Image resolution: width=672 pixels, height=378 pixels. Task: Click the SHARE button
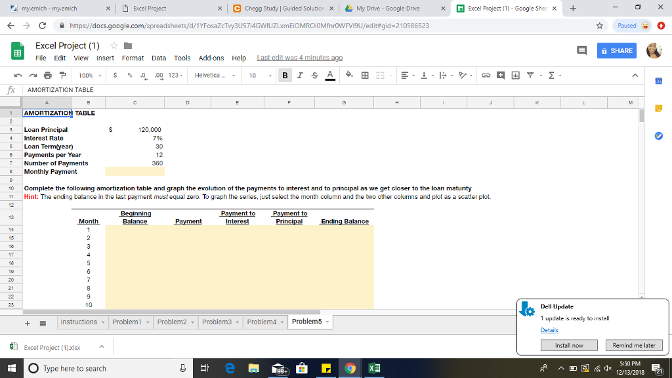click(x=616, y=51)
